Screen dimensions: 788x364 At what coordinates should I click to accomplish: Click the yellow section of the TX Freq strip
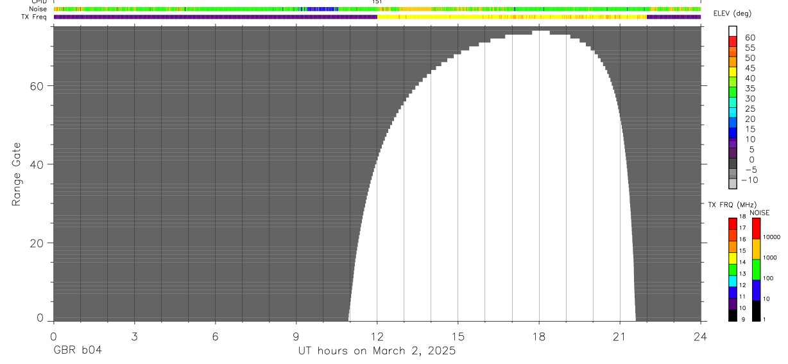tap(511, 17)
